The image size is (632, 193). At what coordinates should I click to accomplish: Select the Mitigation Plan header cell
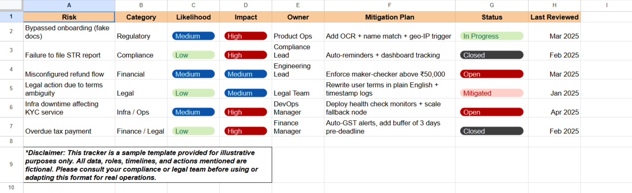click(390, 17)
